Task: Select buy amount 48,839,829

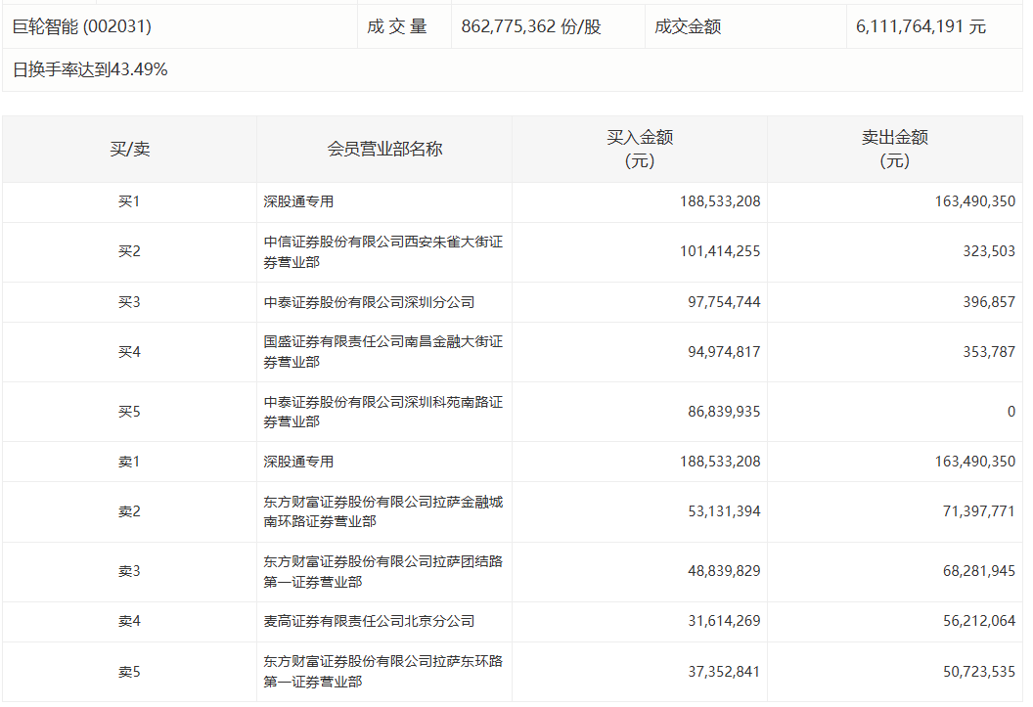Action: click(724, 571)
